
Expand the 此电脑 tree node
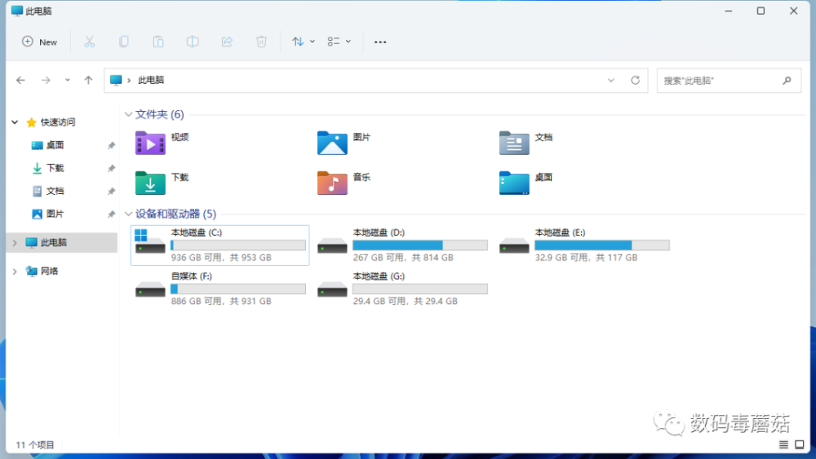[15, 242]
